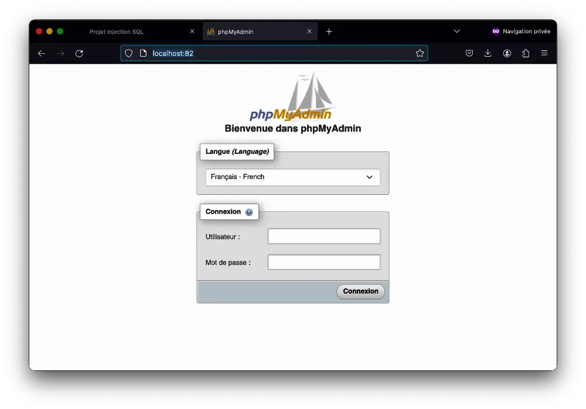Switch to the Projet Injection SQL tab

pyautogui.click(x=117, y=32)
